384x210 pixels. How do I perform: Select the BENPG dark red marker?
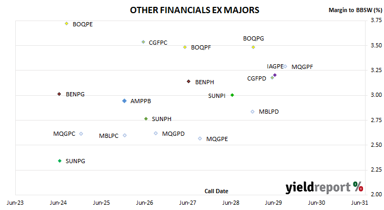[59, 94]
